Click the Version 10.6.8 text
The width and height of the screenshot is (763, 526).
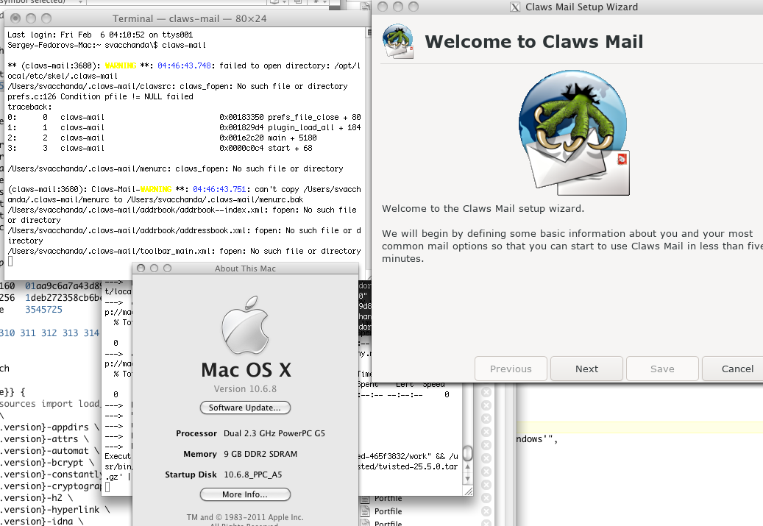(245, 388)
